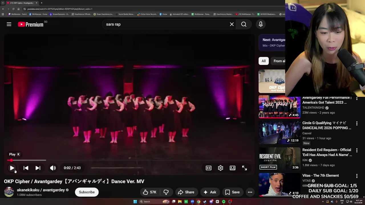Viewport: 365px width, 205px height.
Task: Skip to next video
Action: click(x=38, y=168)
